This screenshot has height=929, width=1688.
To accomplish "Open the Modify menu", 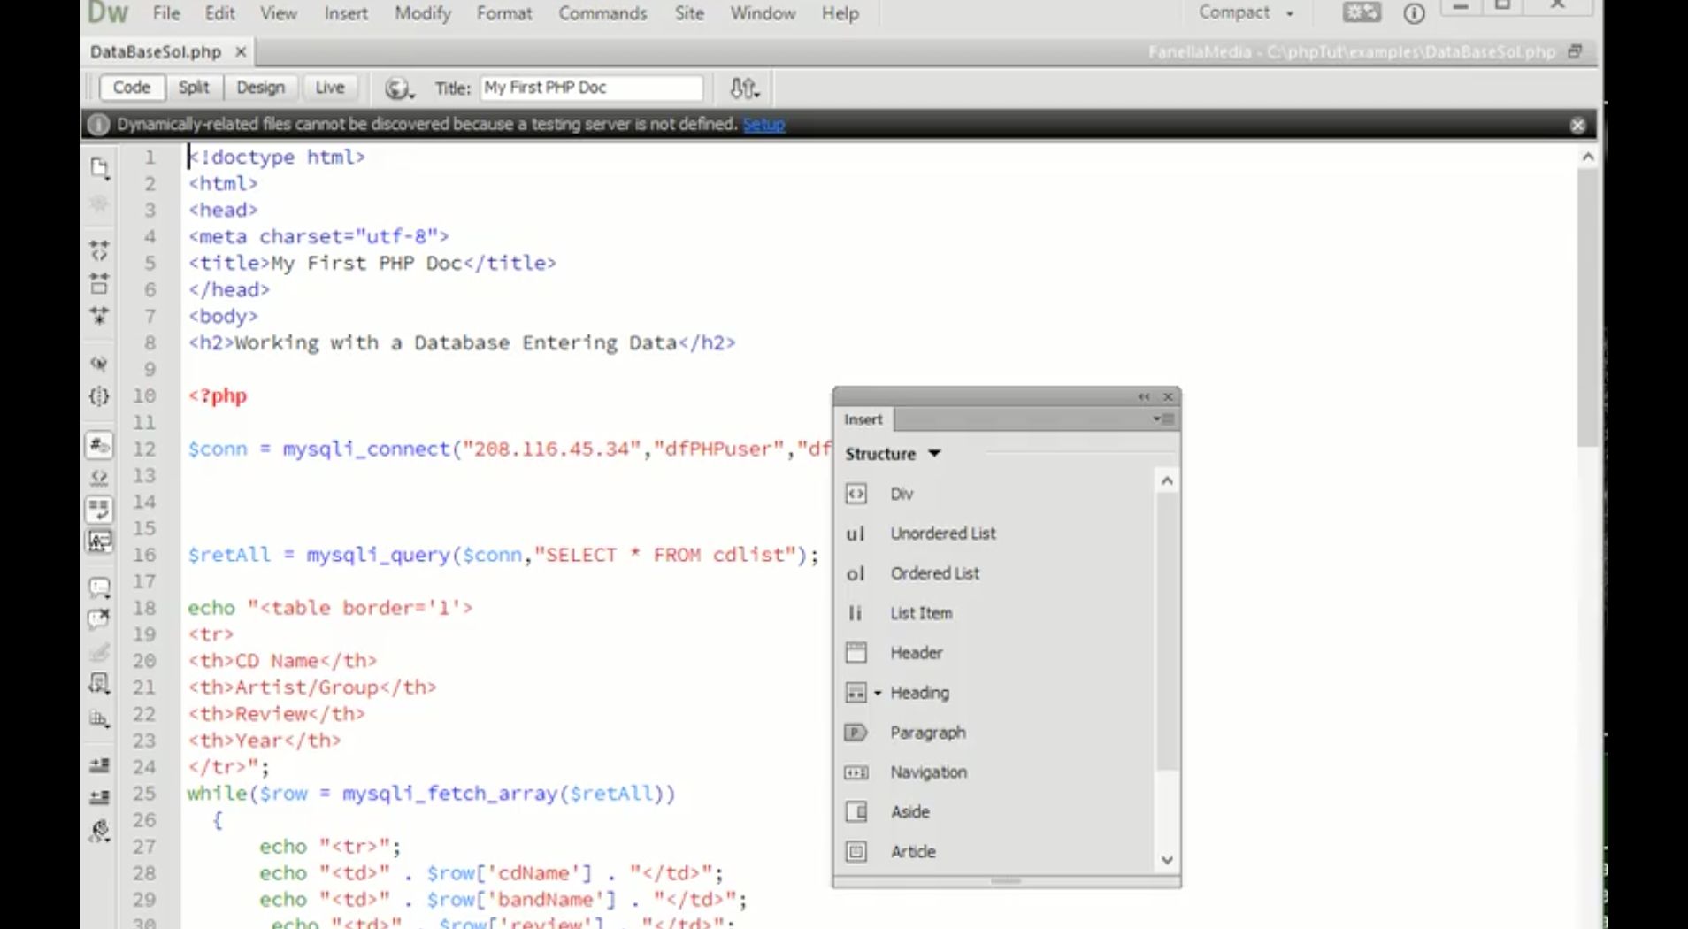I will click(x=423, y=13).
